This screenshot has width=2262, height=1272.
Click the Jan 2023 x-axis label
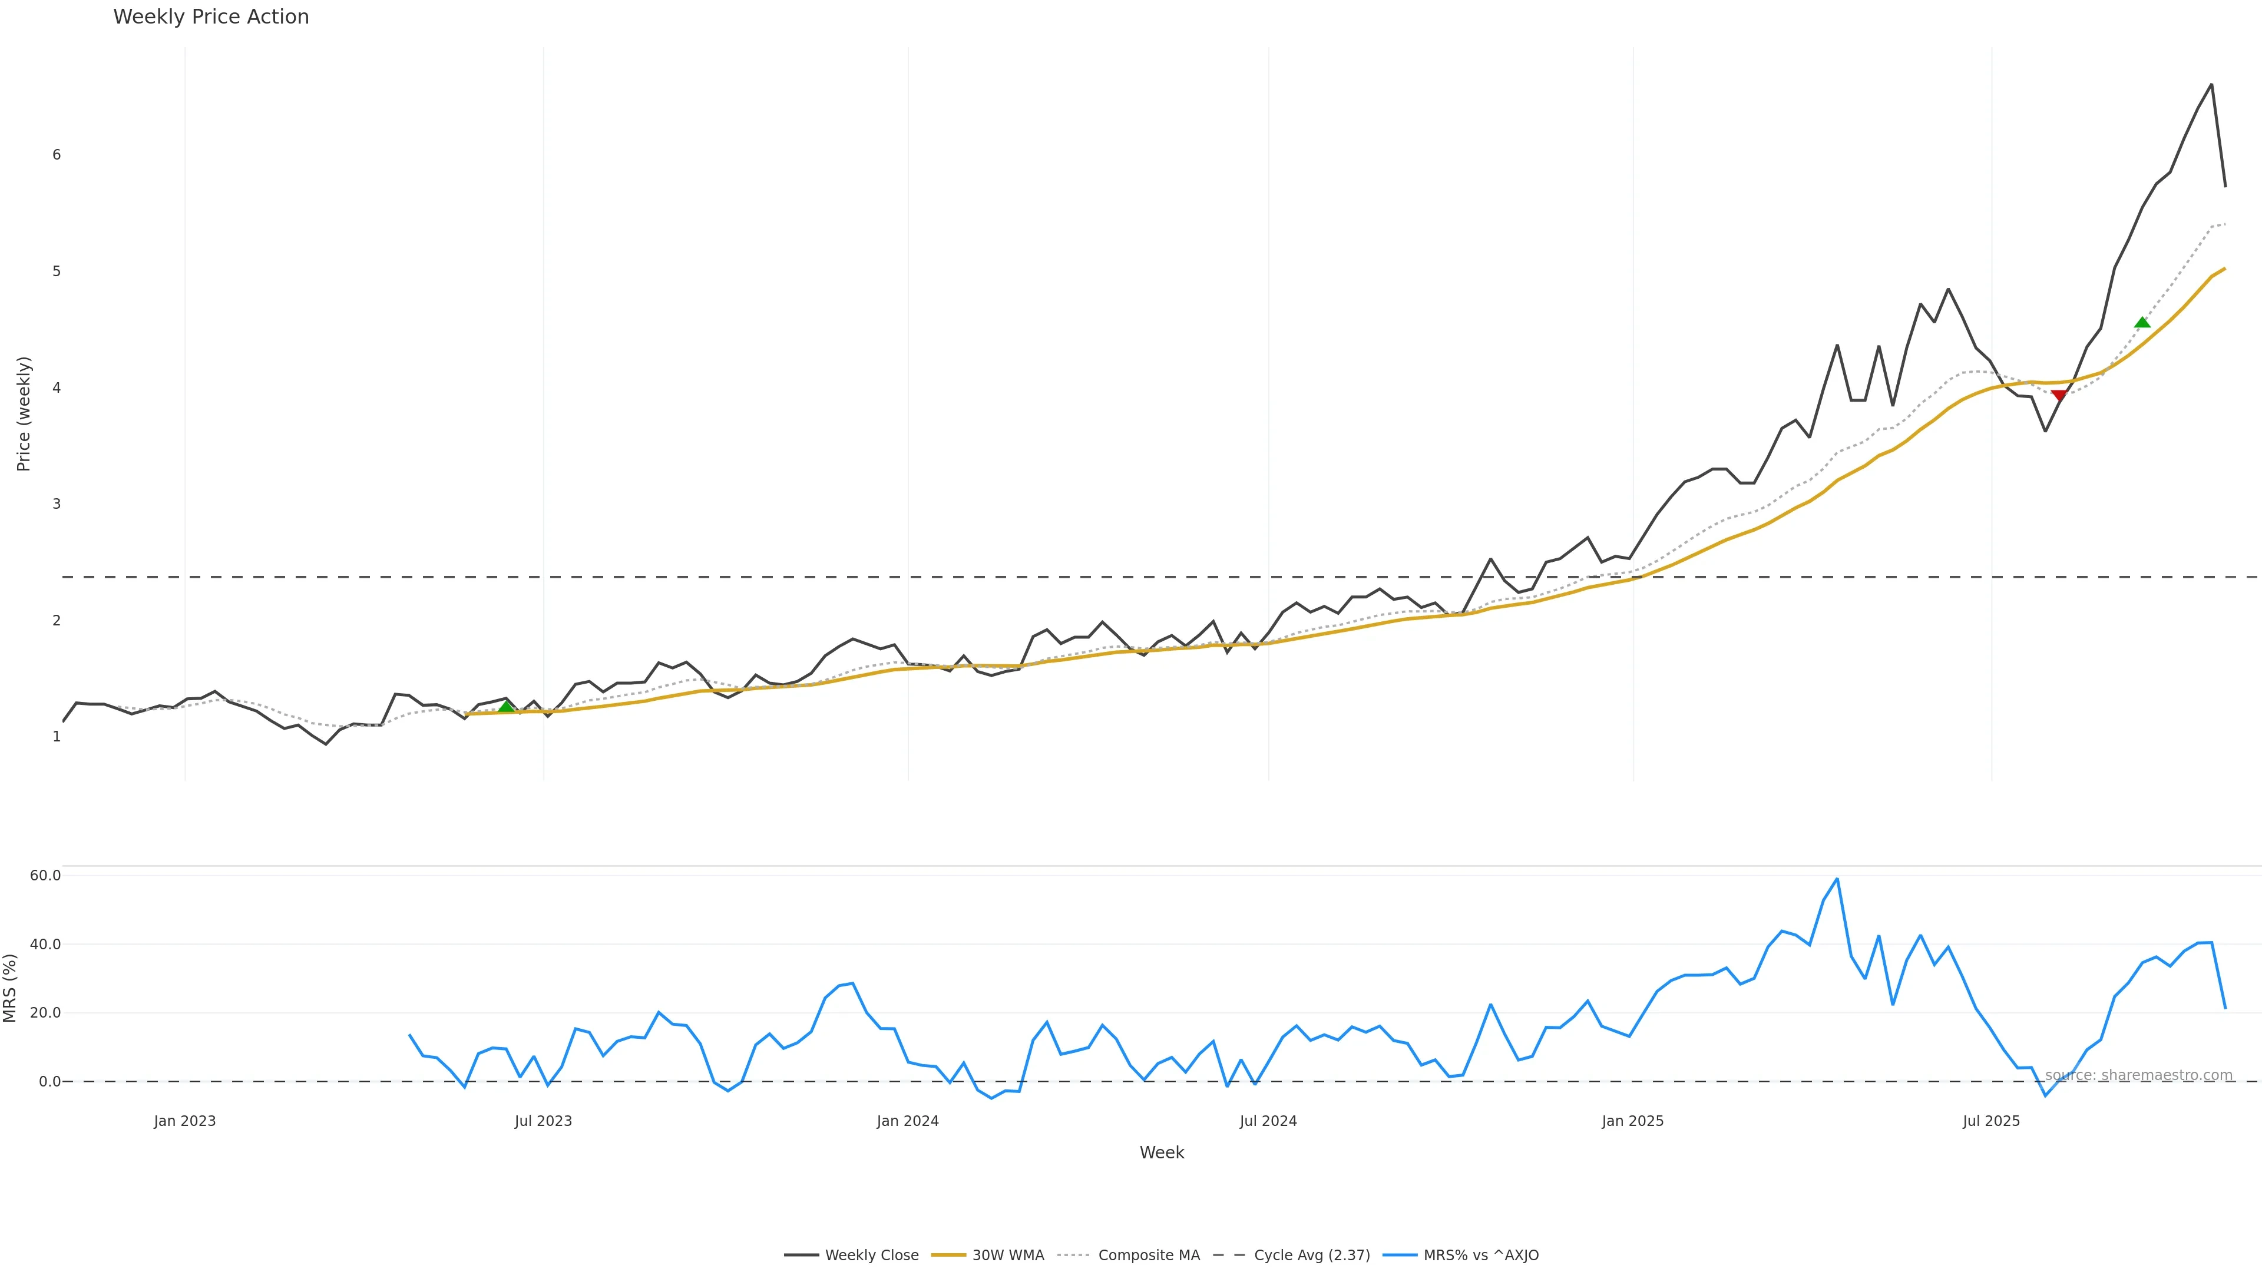[184, 1121]
